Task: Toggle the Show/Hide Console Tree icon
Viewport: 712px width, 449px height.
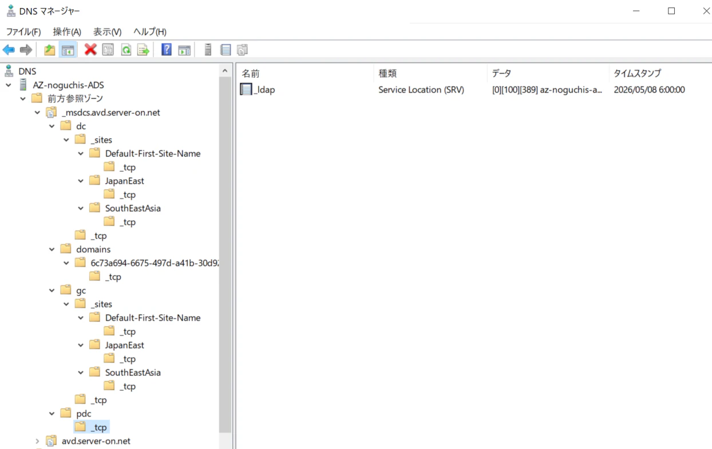Action: click(x=68, y=50)
